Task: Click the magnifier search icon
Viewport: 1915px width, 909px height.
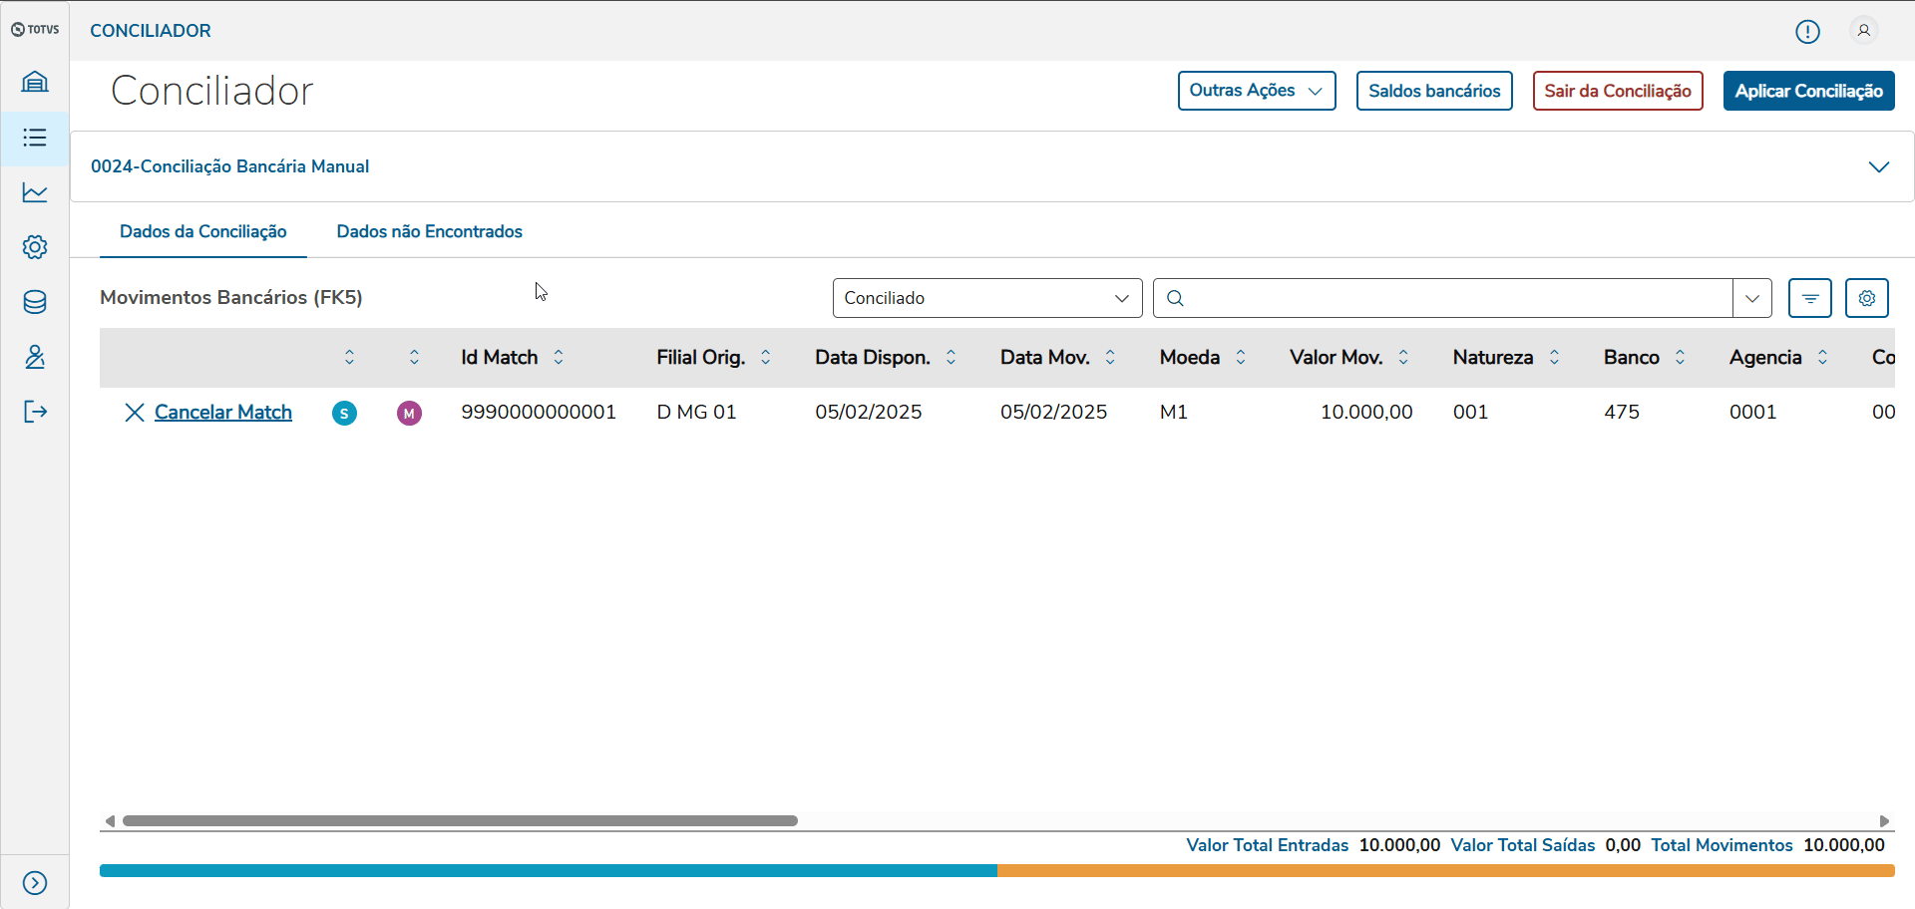Action: 1175,298
